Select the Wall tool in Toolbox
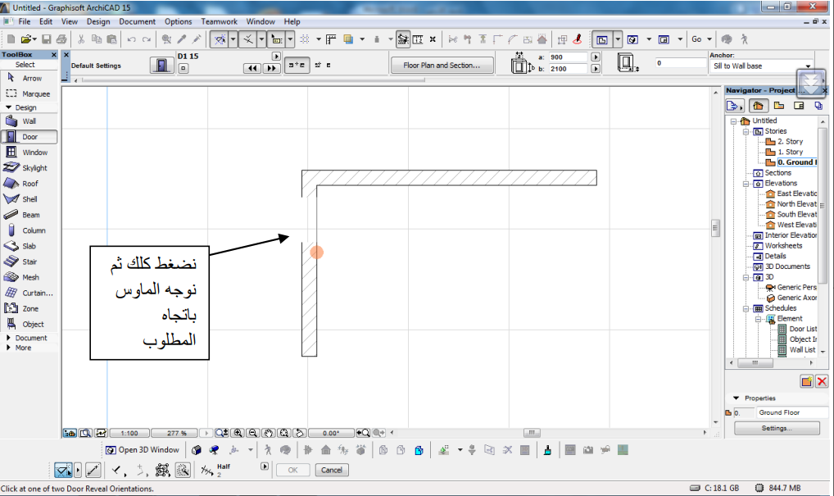This screenshot has height=496, width=834. (29, 121)
